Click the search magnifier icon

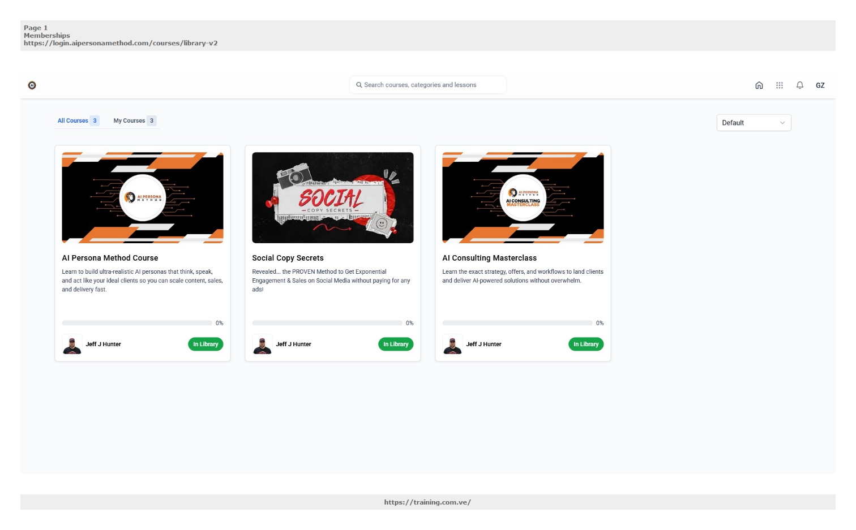(359, 85)
